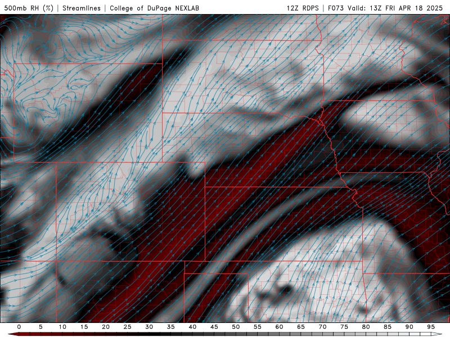The height and width of the screenshot is (337, 450).
Task: Click the colorbar label '65'
Action: click(301, 327)
